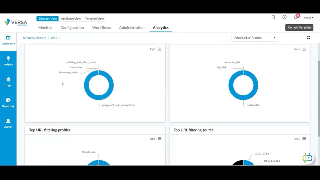
Task: Open the tasks clipboard icon in header
Action: click(273, 17)
